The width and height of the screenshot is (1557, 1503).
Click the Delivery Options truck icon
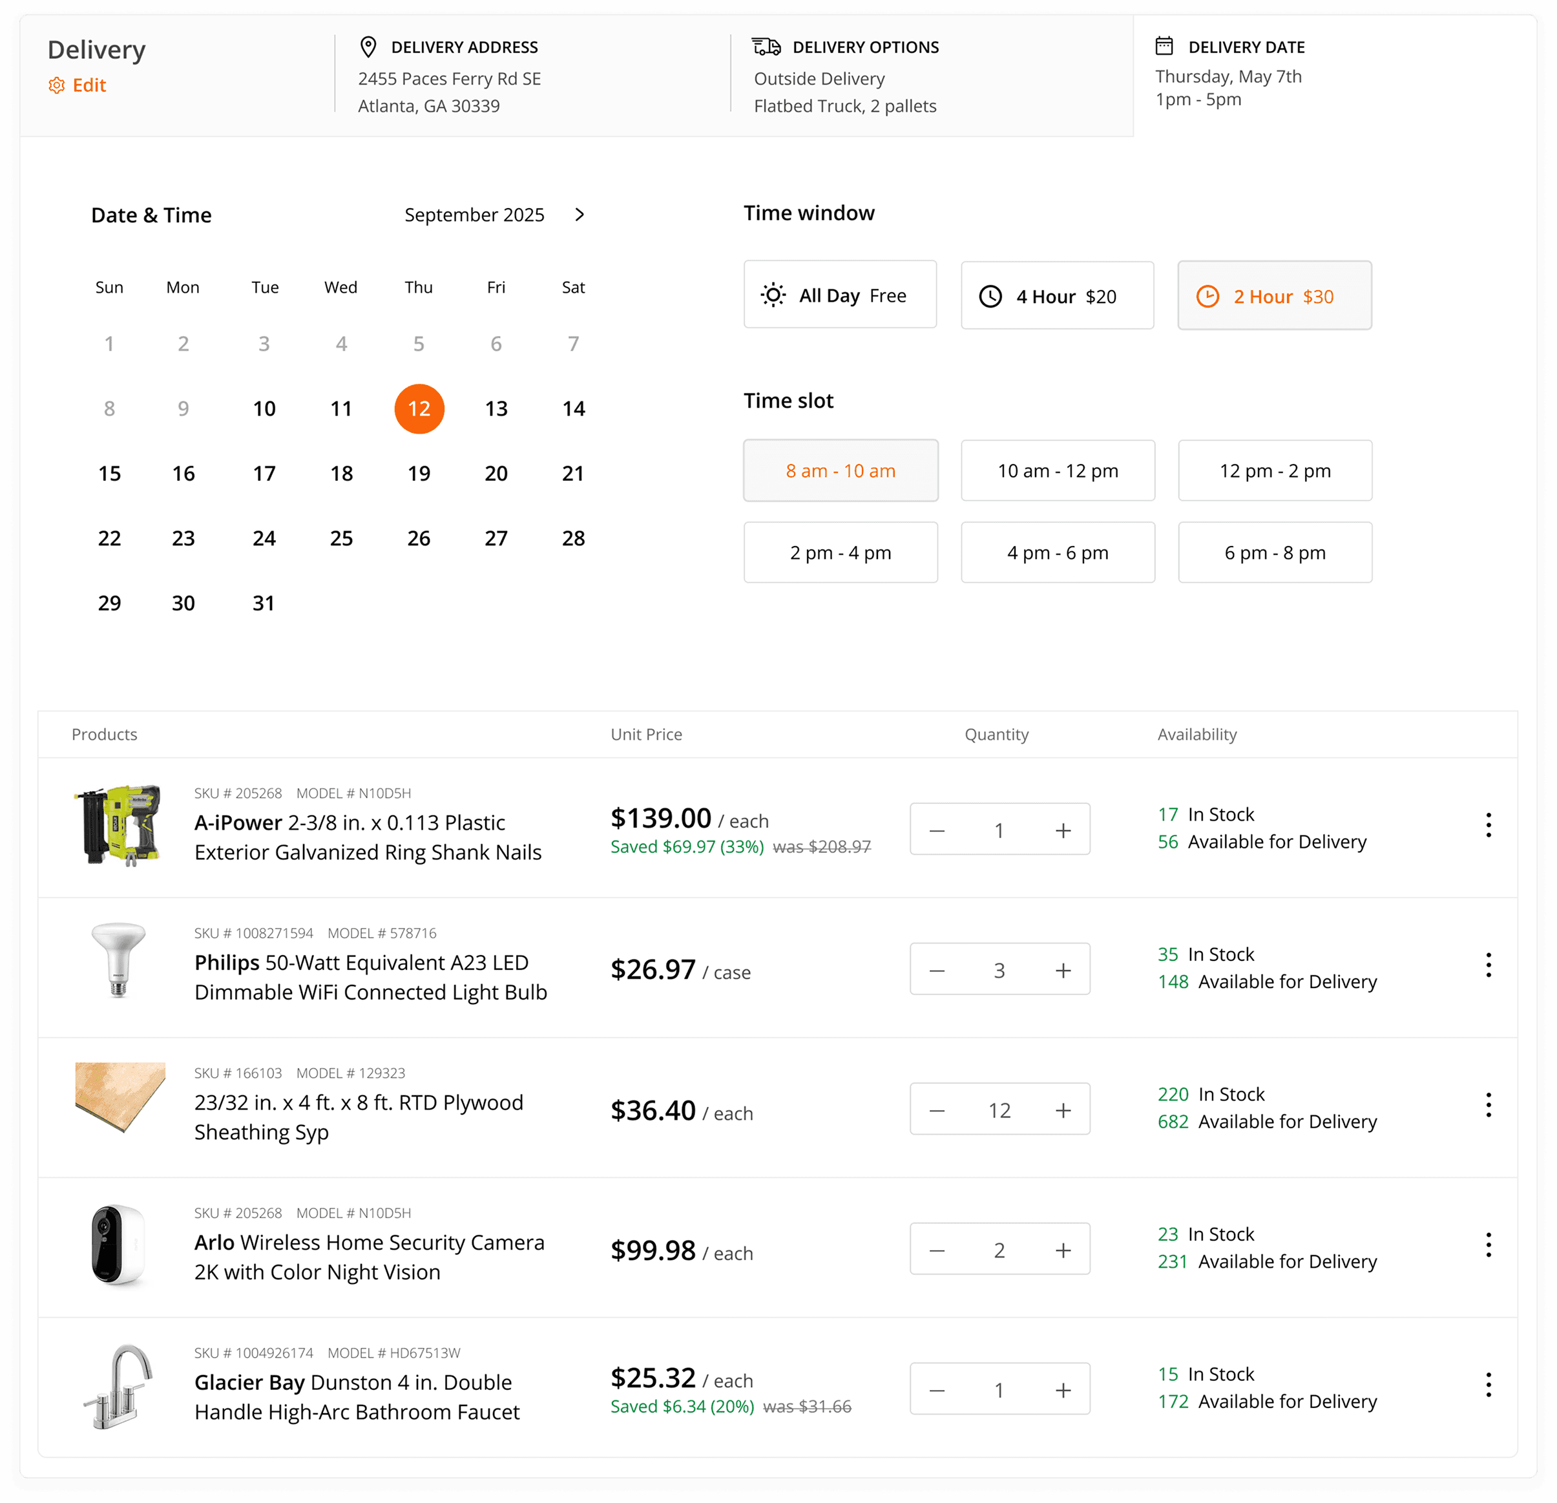766,47
